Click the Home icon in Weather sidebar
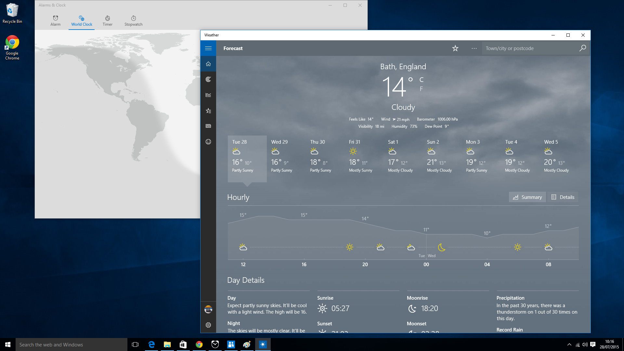624x351 pixels. click(x=208, y=63)
